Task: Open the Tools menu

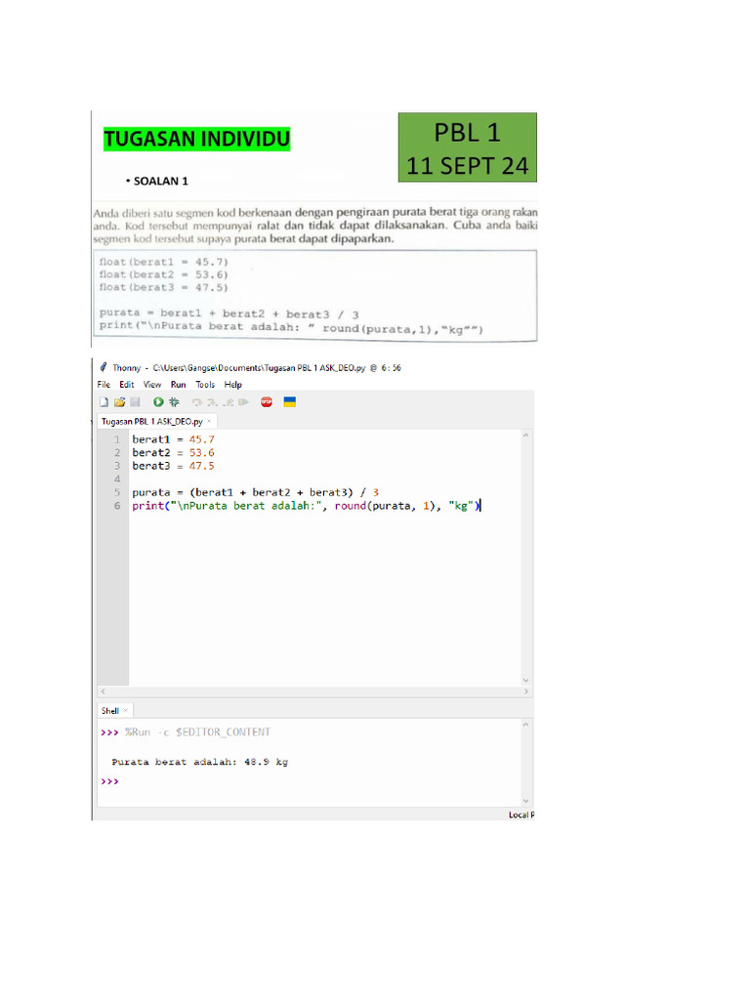Action: [205, 385]
